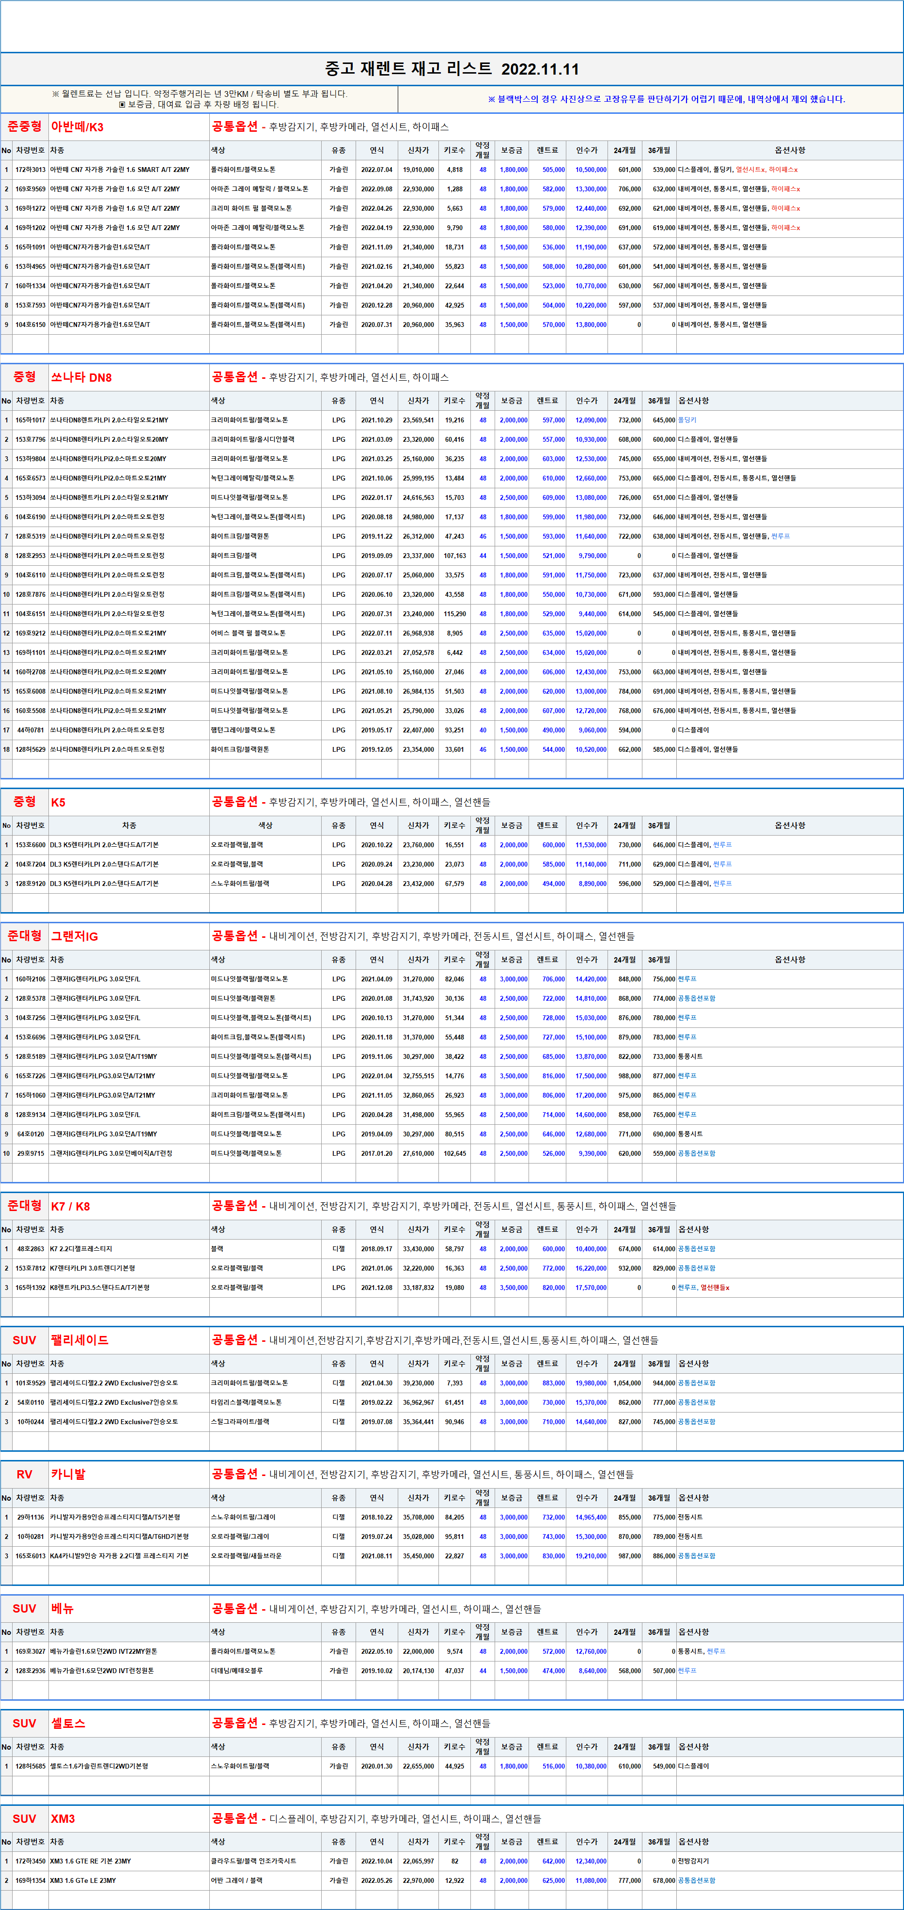
Task: Click the 'RV' class label
Action: 25,1475
